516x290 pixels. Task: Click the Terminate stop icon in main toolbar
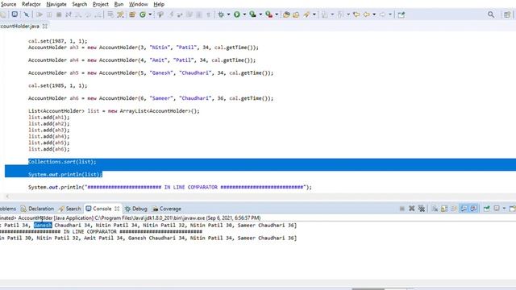click(59, 14)
